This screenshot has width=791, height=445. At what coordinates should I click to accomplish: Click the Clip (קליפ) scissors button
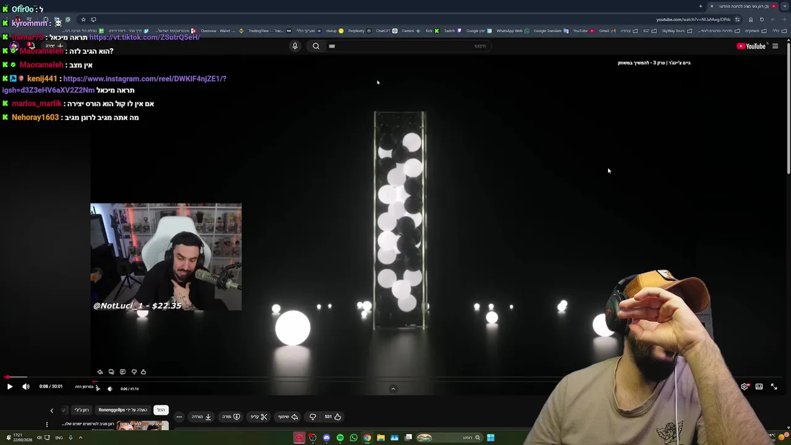pyautogui.click(x=259, y=417)
